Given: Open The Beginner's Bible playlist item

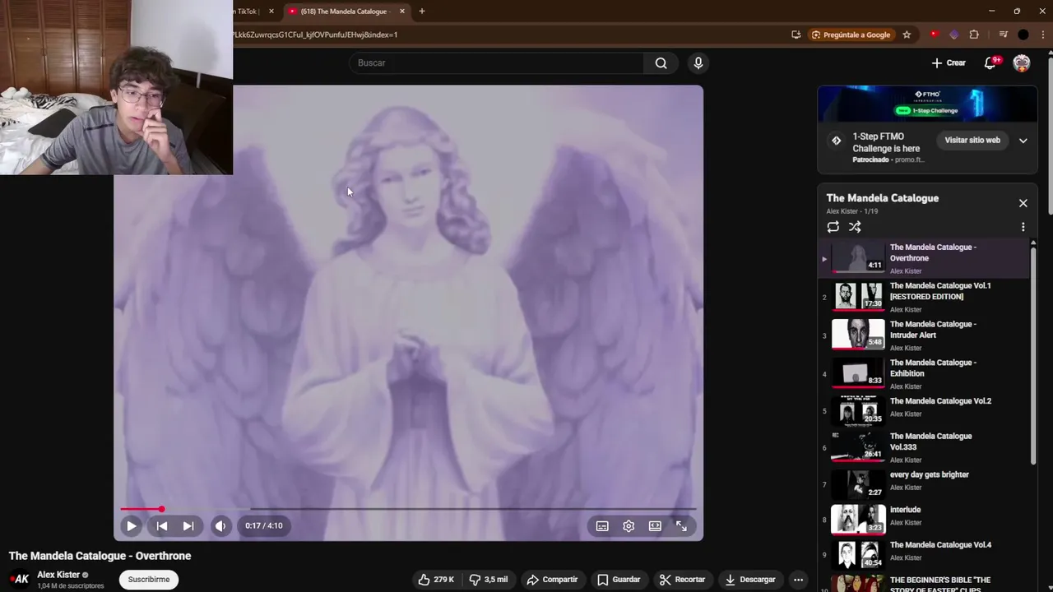Looking at the screenshot, I should click(x=925, y=584).
